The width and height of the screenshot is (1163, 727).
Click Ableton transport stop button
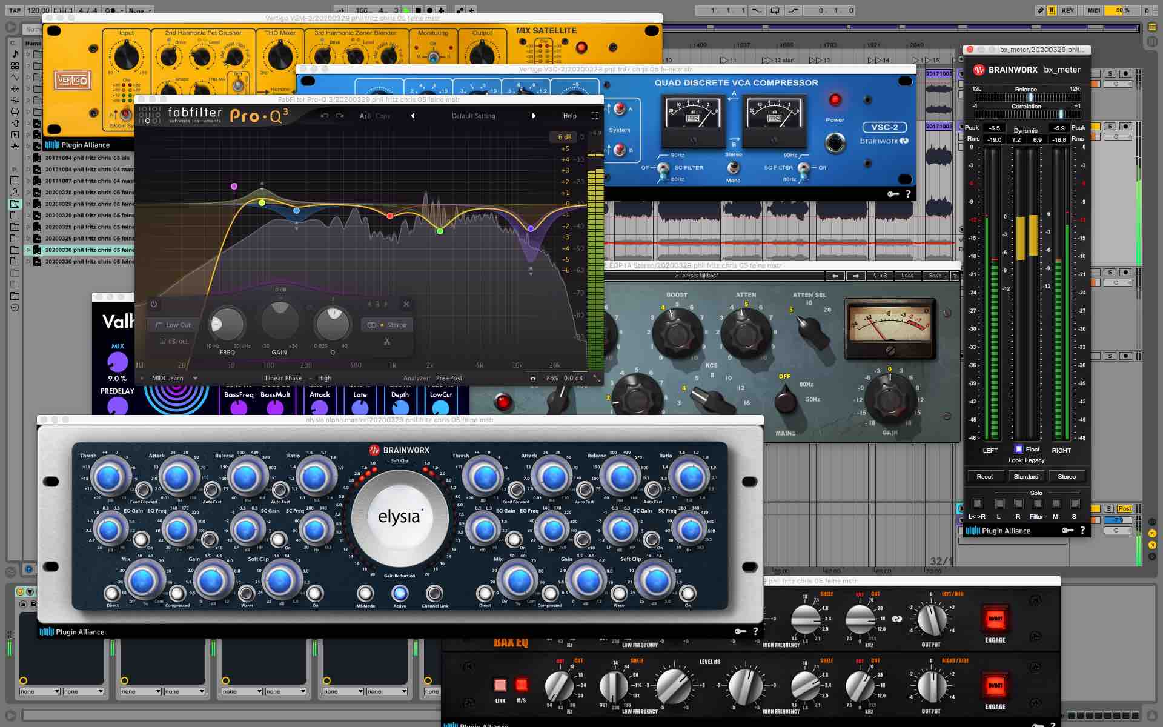coord(418,10)
